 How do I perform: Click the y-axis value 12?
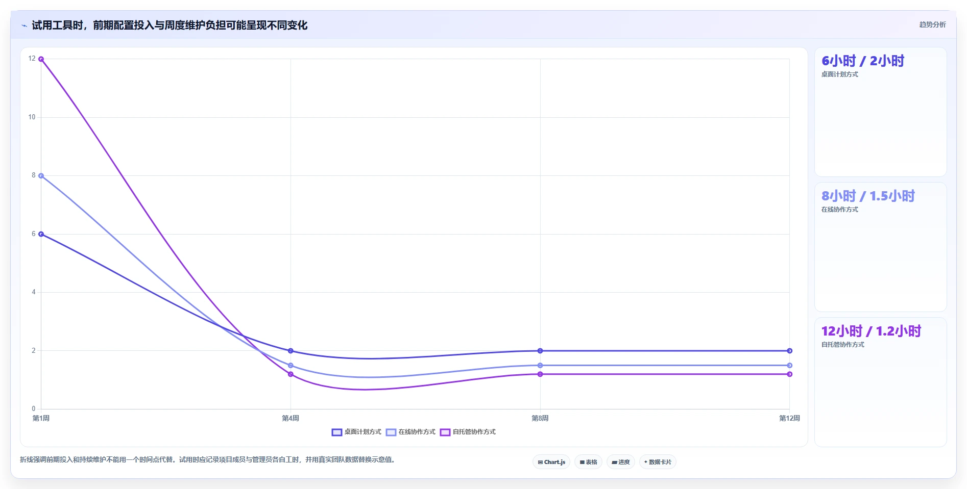pyautogui.click(x=32, y=59)
